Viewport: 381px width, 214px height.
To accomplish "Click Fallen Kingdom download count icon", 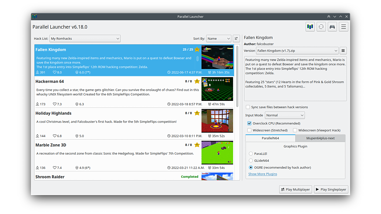I will pyautogui.click(x=37, y=72).
